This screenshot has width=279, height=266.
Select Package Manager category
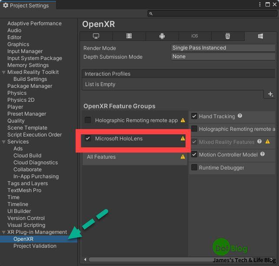pos(30,86)
